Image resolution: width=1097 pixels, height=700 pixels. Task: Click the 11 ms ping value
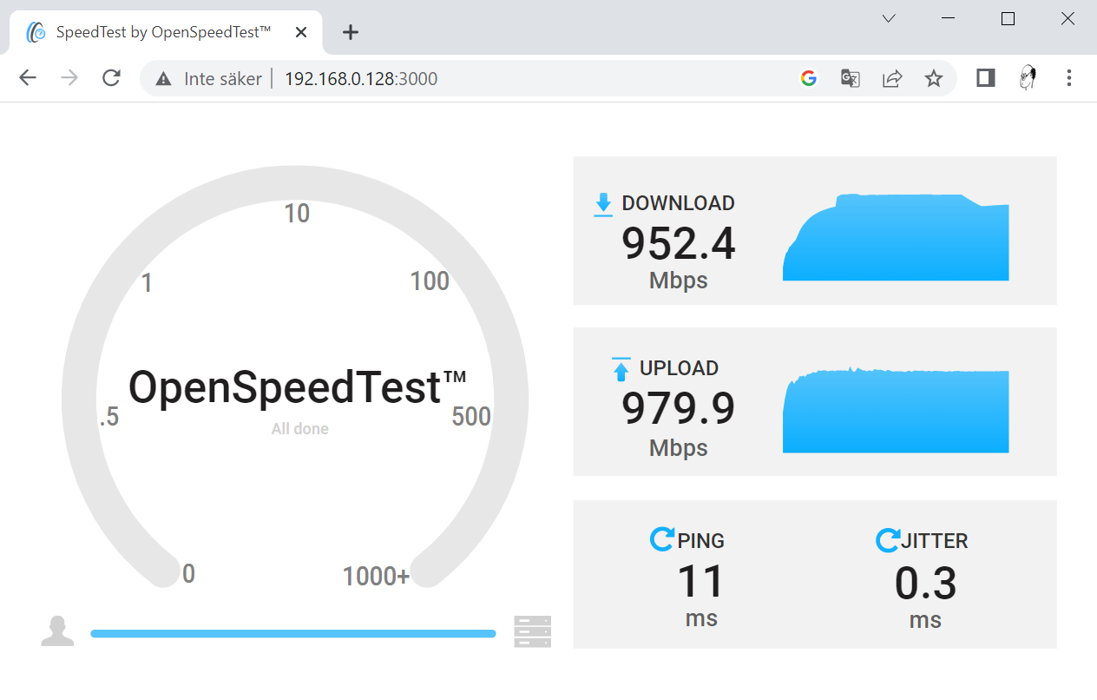point(700,582)
